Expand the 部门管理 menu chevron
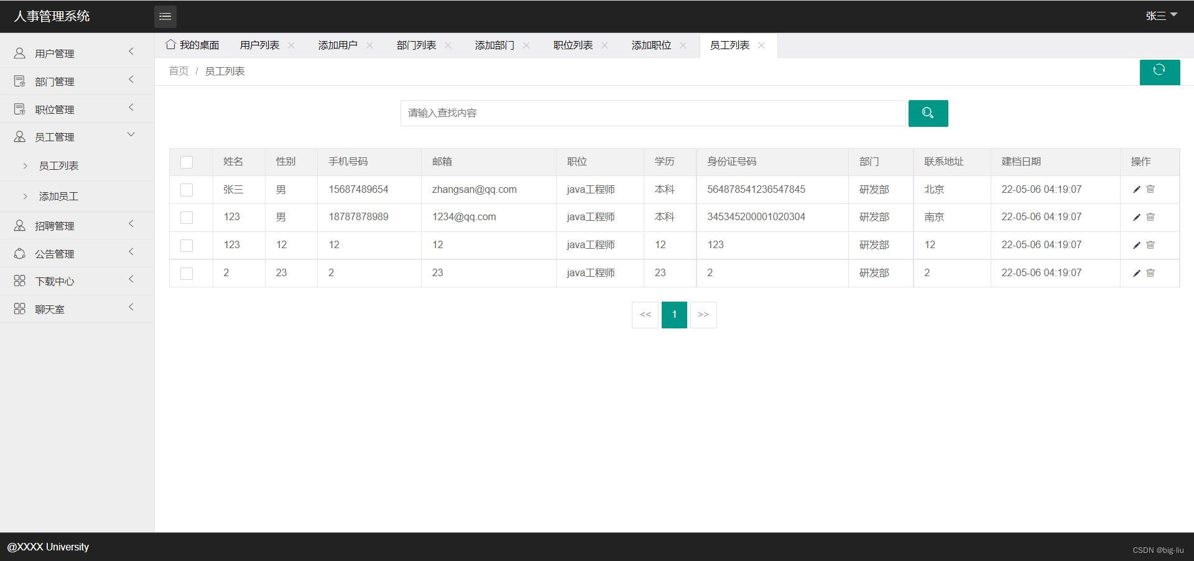 pyautogui.click(x=131, y=80)
